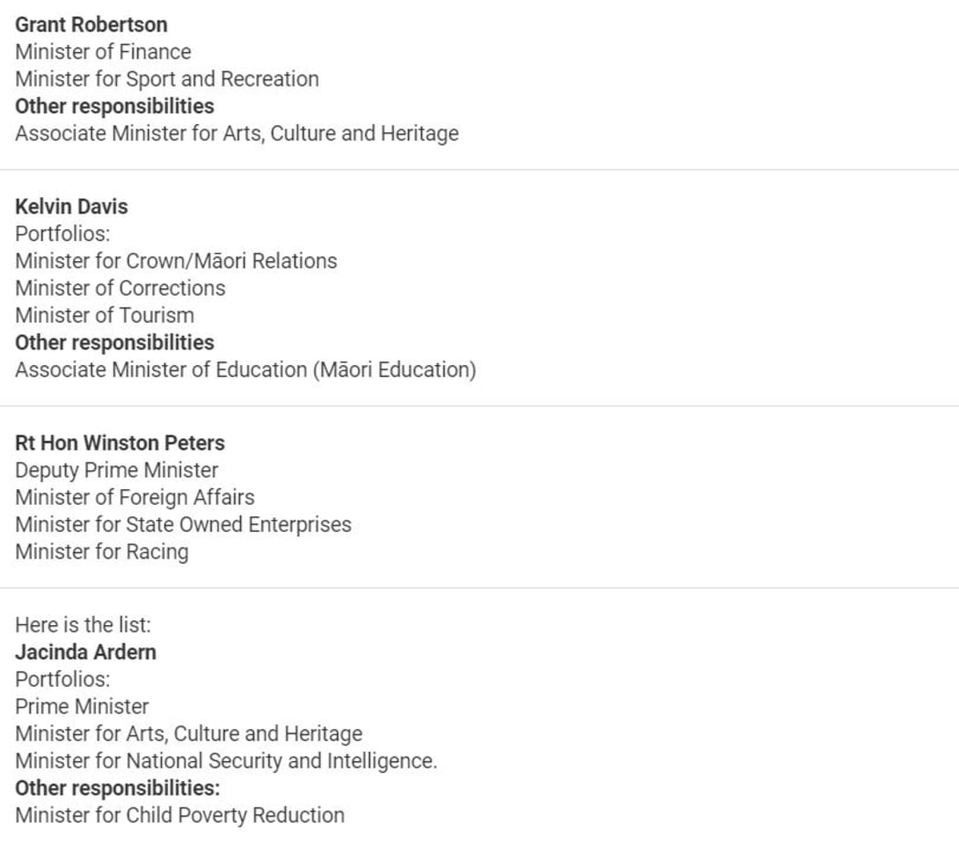Select the Minister for Racing line

(x=102, y=552)
